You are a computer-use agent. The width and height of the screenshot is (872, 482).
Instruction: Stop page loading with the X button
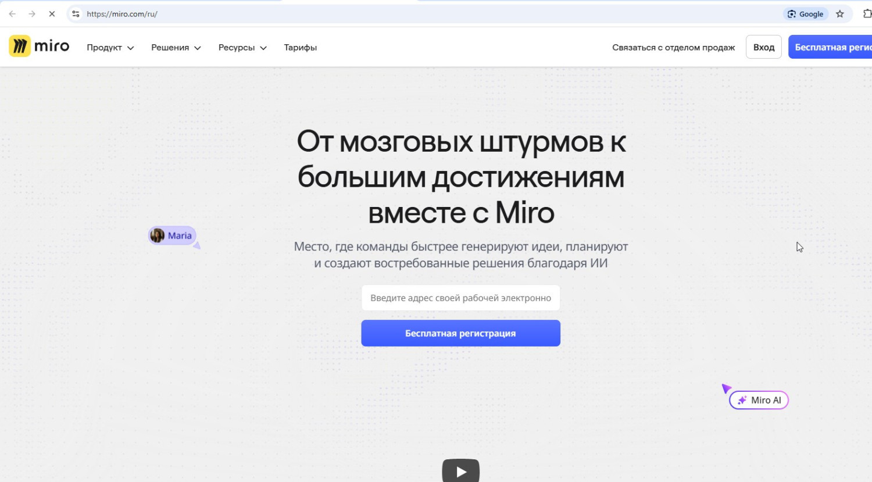coord(52,14)
